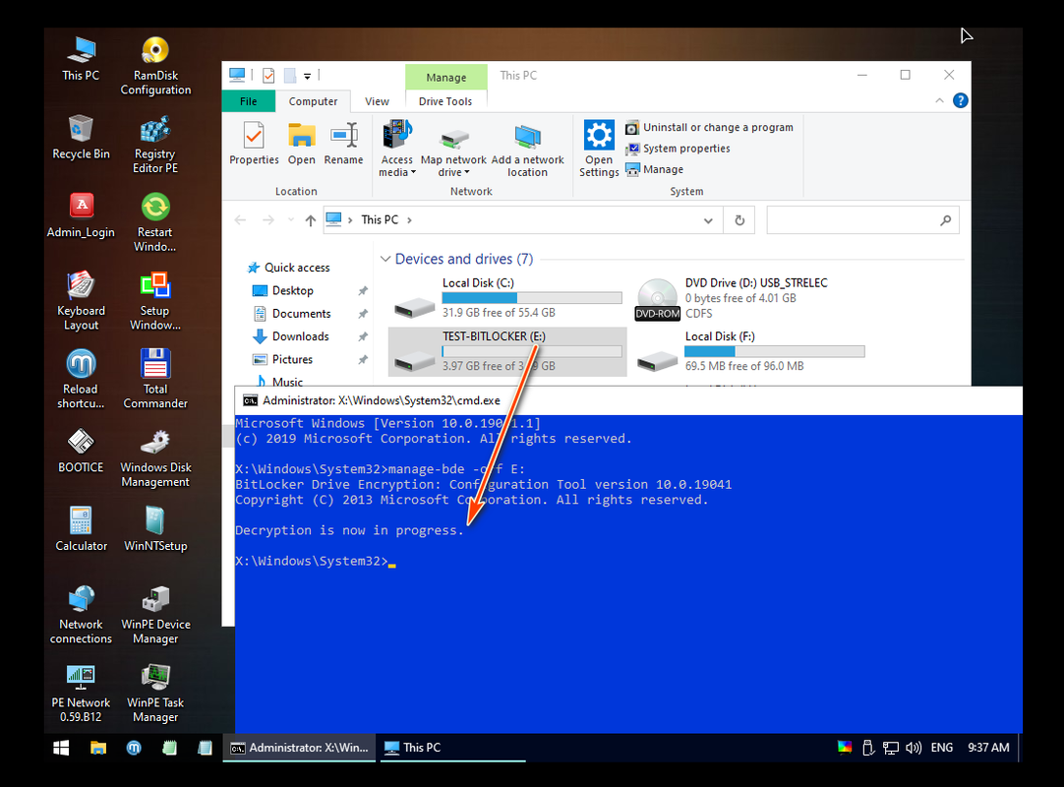Click the Explorer help question mark icon
The image size is (1064, 787).
coord(960,100)
